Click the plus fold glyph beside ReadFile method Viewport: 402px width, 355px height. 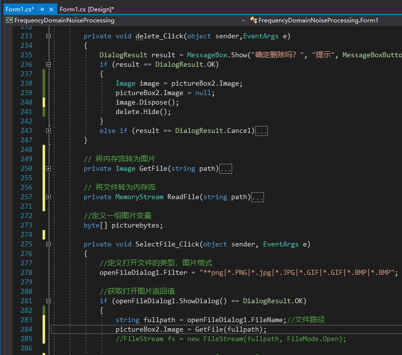[48, 197]
